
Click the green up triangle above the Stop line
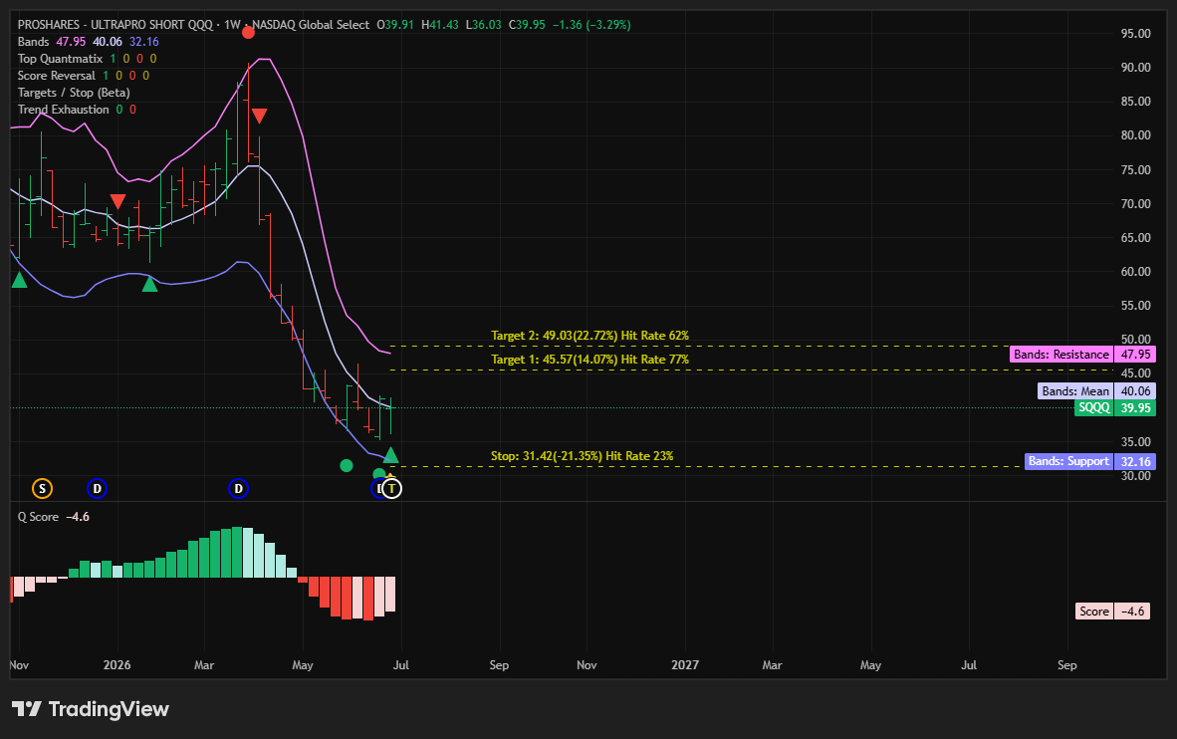pos(390,455)
